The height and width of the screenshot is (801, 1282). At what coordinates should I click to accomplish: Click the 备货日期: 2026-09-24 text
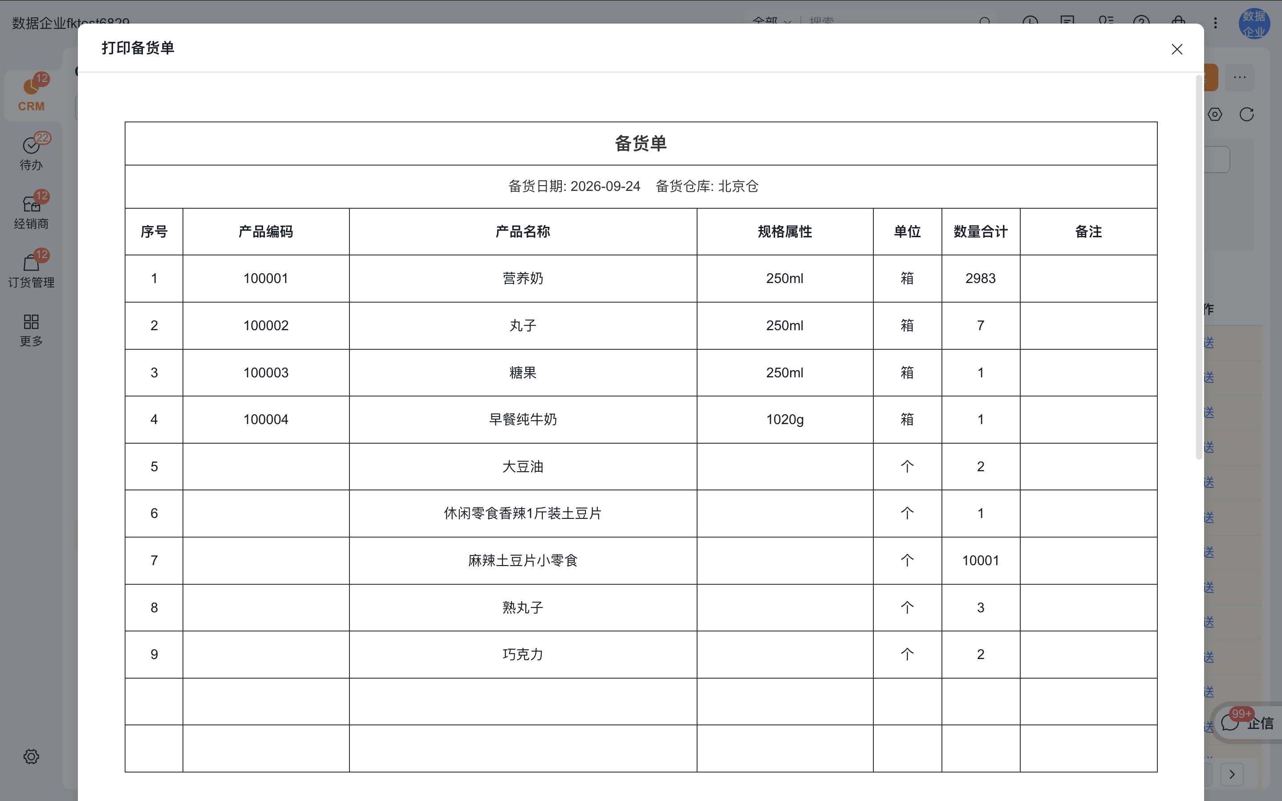click(574, 186)
